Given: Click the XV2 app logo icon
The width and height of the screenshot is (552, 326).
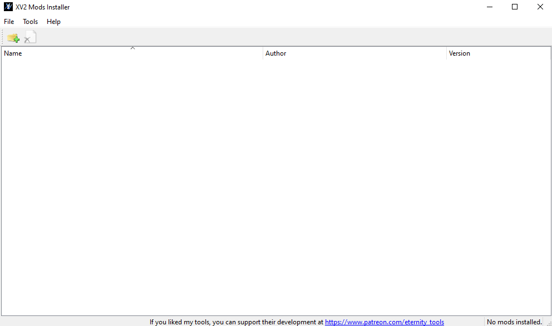Looking at the screenshot, I should coord(8,7).
